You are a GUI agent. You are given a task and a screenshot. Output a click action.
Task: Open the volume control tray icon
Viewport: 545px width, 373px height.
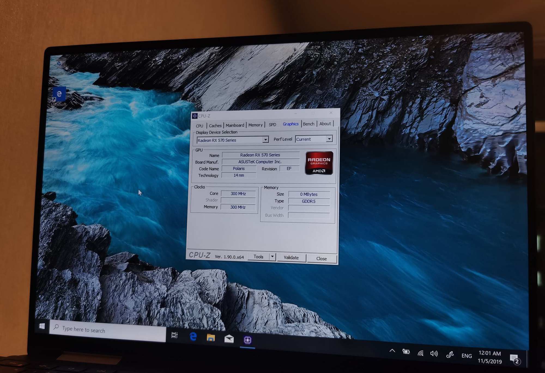click(434, 354)
